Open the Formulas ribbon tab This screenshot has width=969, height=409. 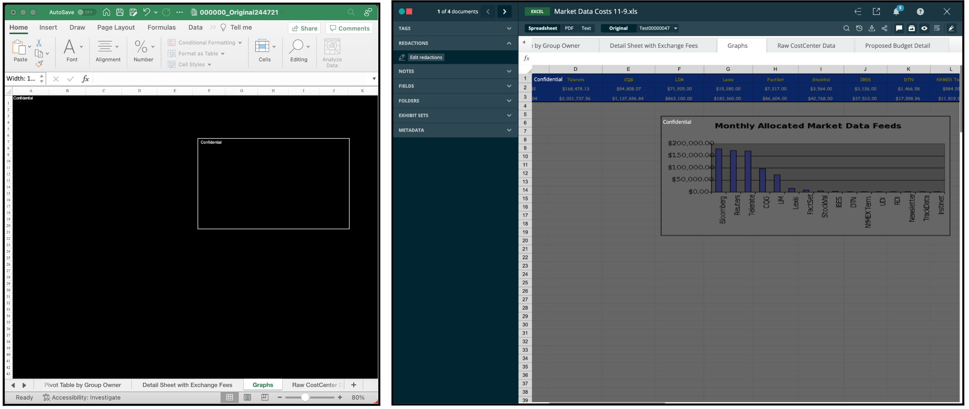click(x=161, y=27)
